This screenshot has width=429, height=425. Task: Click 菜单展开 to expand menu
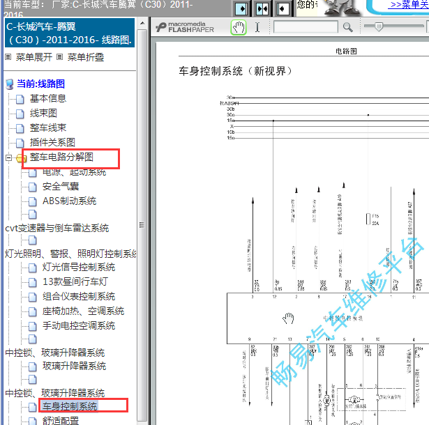point(34,57)
